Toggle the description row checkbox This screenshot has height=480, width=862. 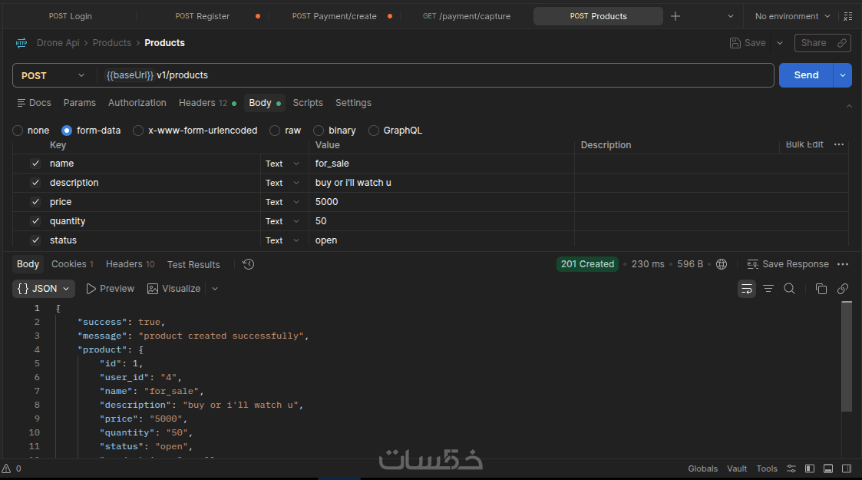pyautogui.click(x=36, y=183)
